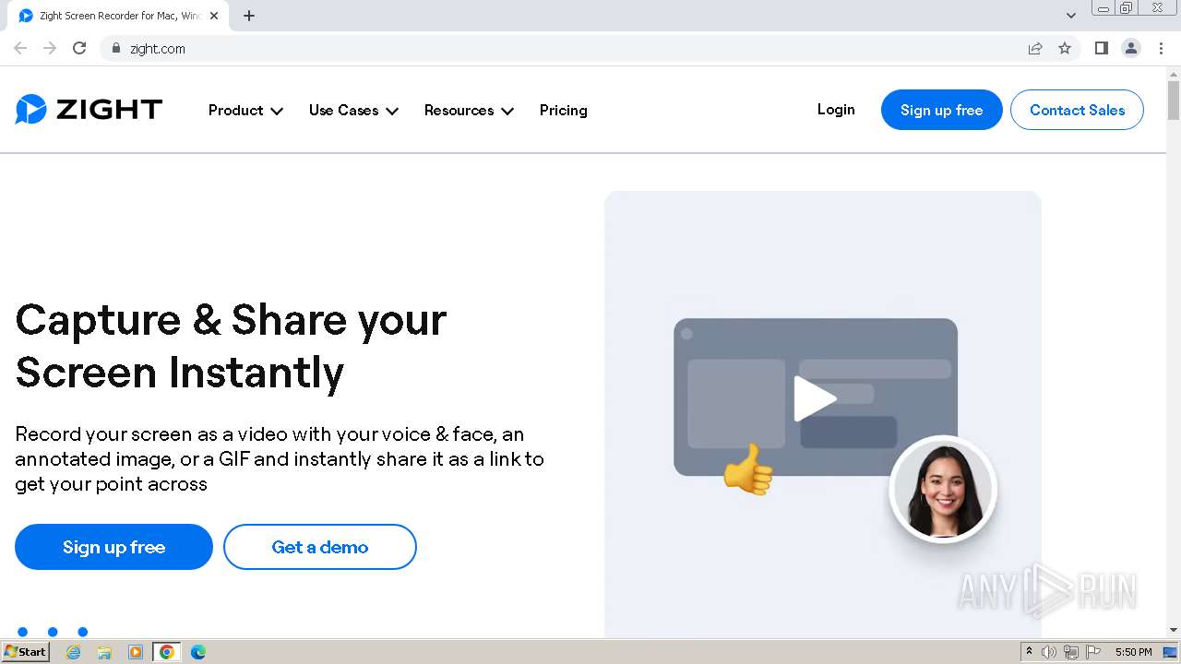Open Windows Start menu

(x=25, y=652)
